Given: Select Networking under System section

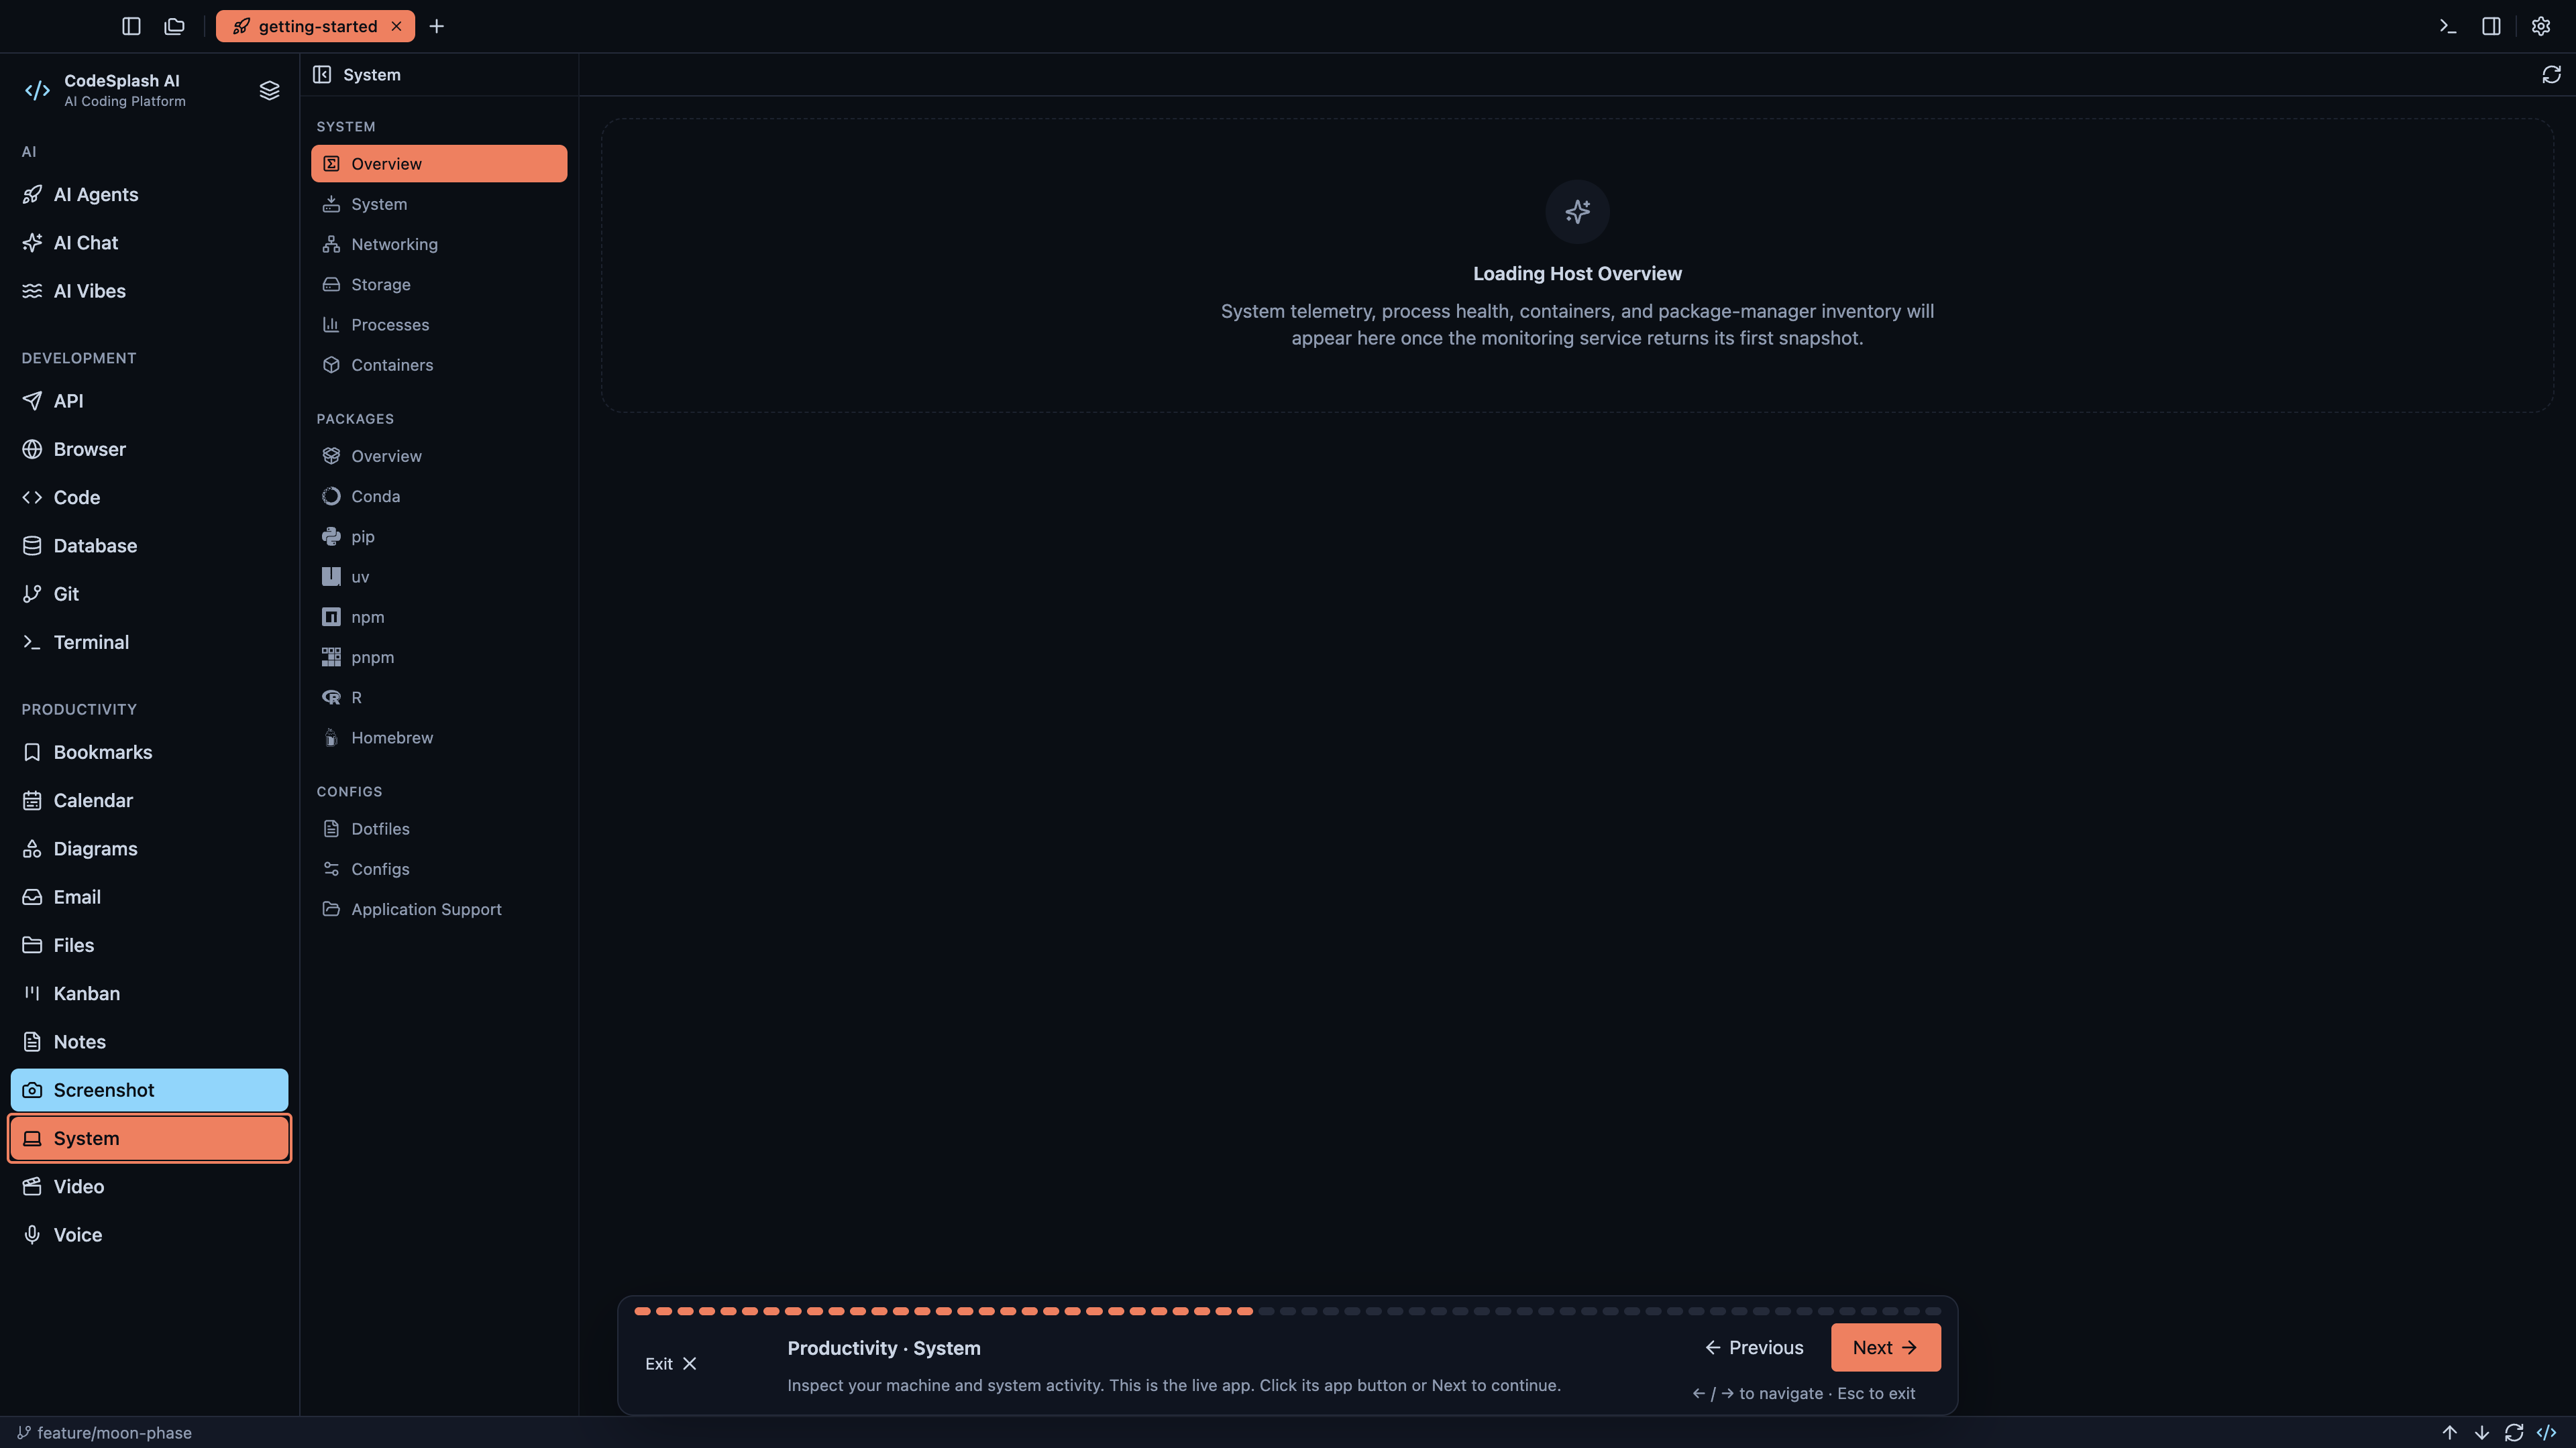Looking at the screenshot, I should point(439,244).
